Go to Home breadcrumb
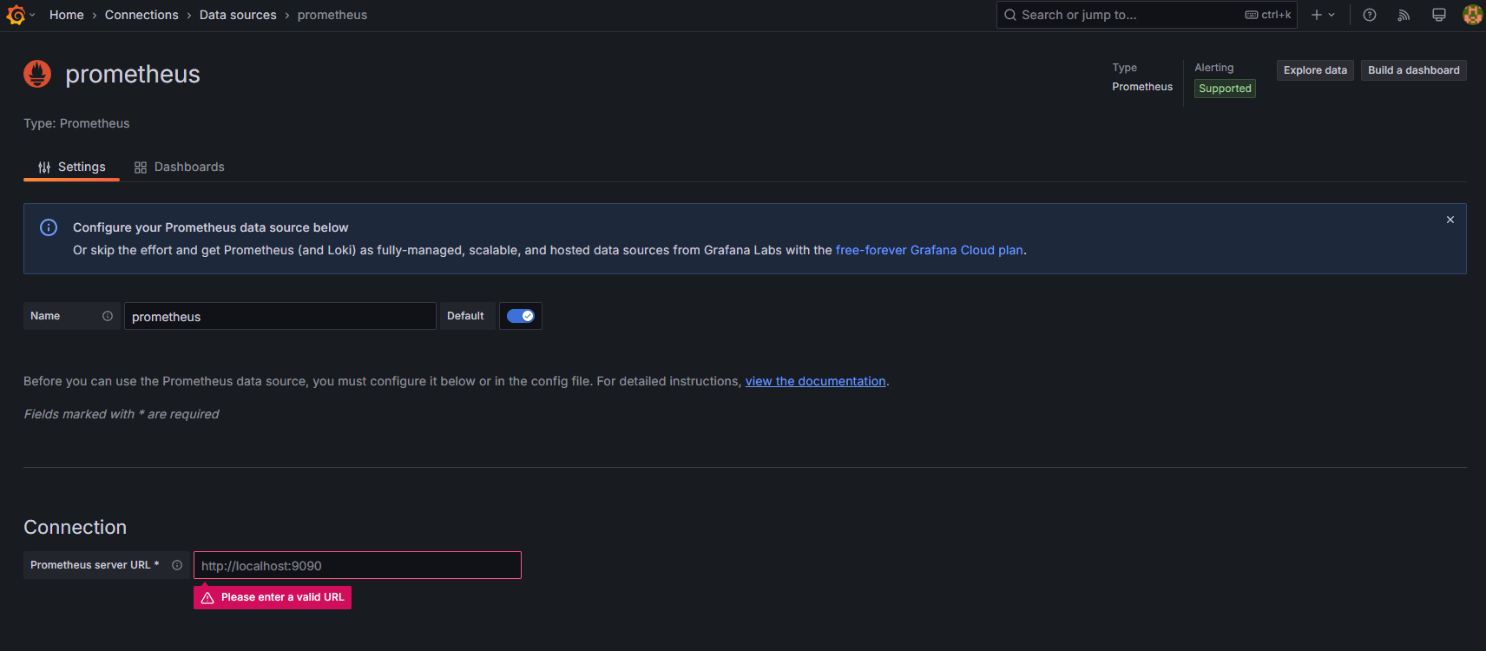This screenshot has height=651, width=1486. [67, 15]
